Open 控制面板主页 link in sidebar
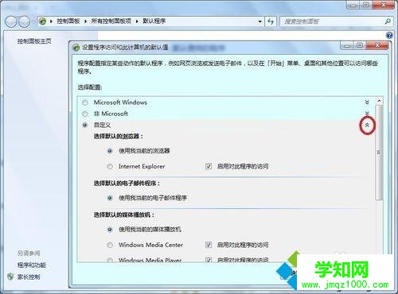The image size is (398, 294). tap(34, 41)
